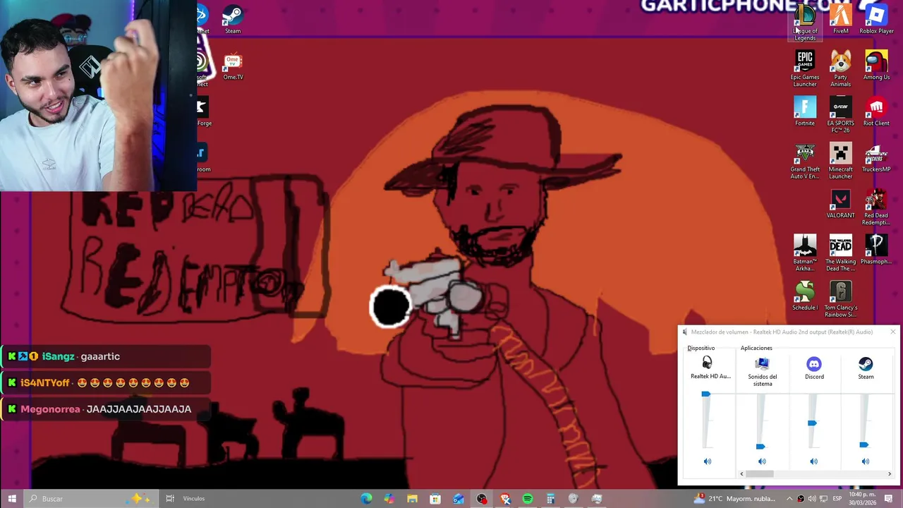Select Grand Theft Auto V desktop icon

click(804, 161)
